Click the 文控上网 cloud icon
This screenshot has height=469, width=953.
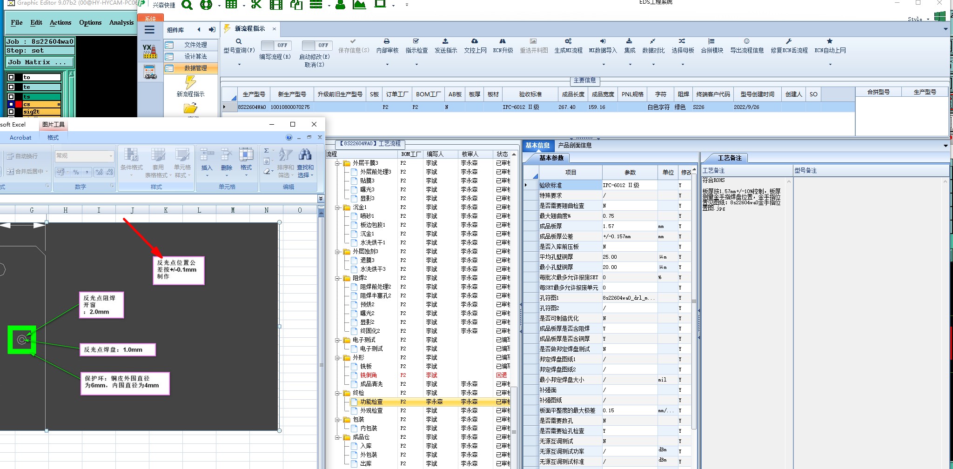point(475,41)
